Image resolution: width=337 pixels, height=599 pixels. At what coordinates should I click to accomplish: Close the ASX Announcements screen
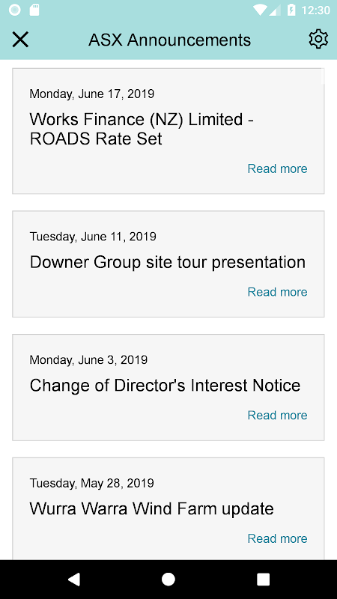pyautogui.click(x=20, y=40)
